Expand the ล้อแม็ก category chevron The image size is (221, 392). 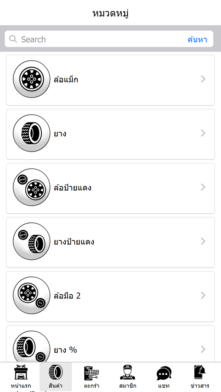click(203, 79)
